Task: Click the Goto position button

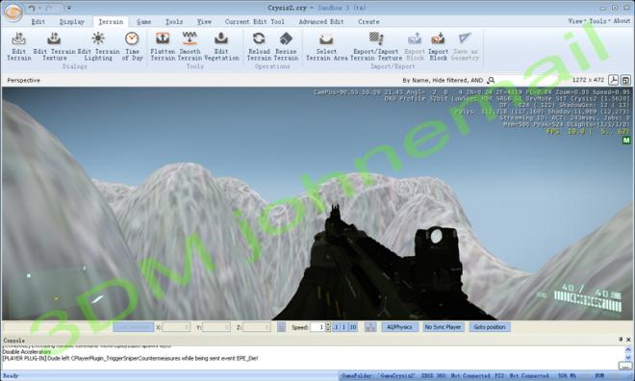Action: 490,327
